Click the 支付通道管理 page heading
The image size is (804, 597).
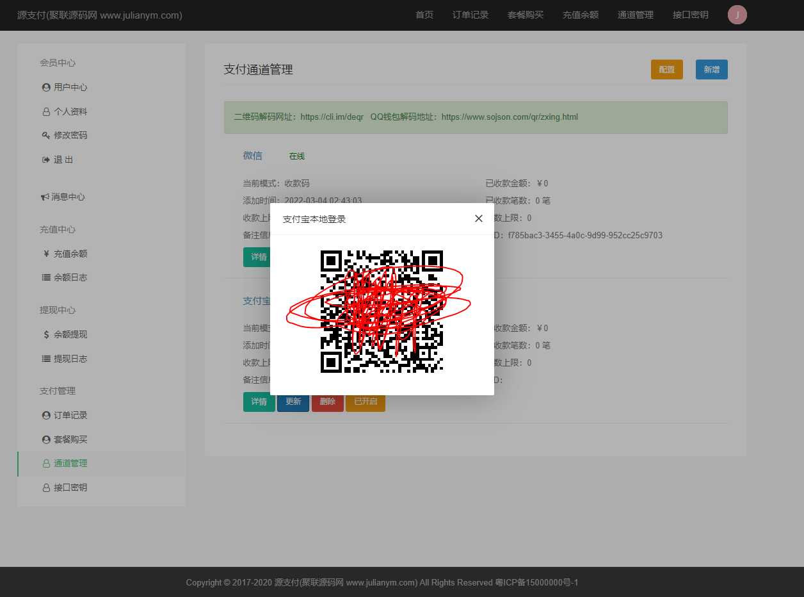point(259,69)
